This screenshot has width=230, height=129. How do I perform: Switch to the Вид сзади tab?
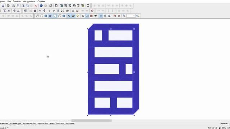coord(60,123)
